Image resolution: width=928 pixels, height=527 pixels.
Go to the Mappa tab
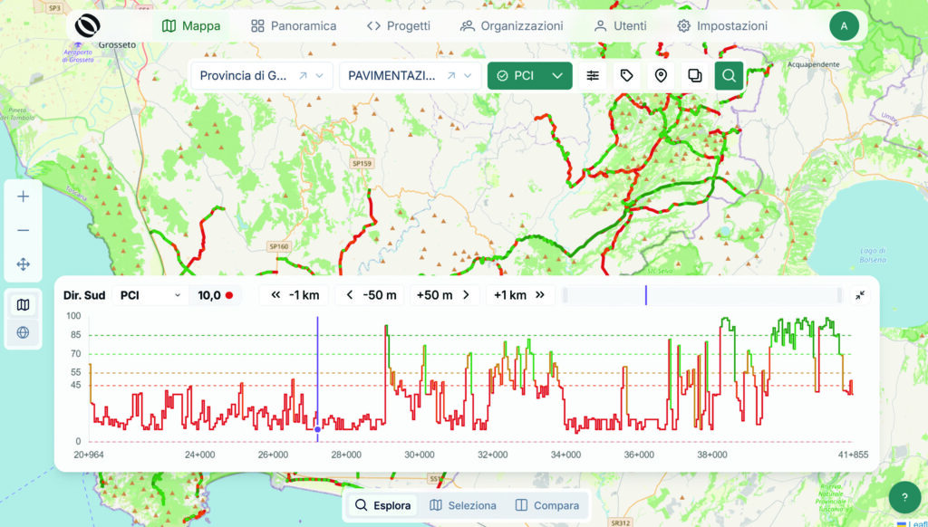pyautogui.click(x=190, y=26)
